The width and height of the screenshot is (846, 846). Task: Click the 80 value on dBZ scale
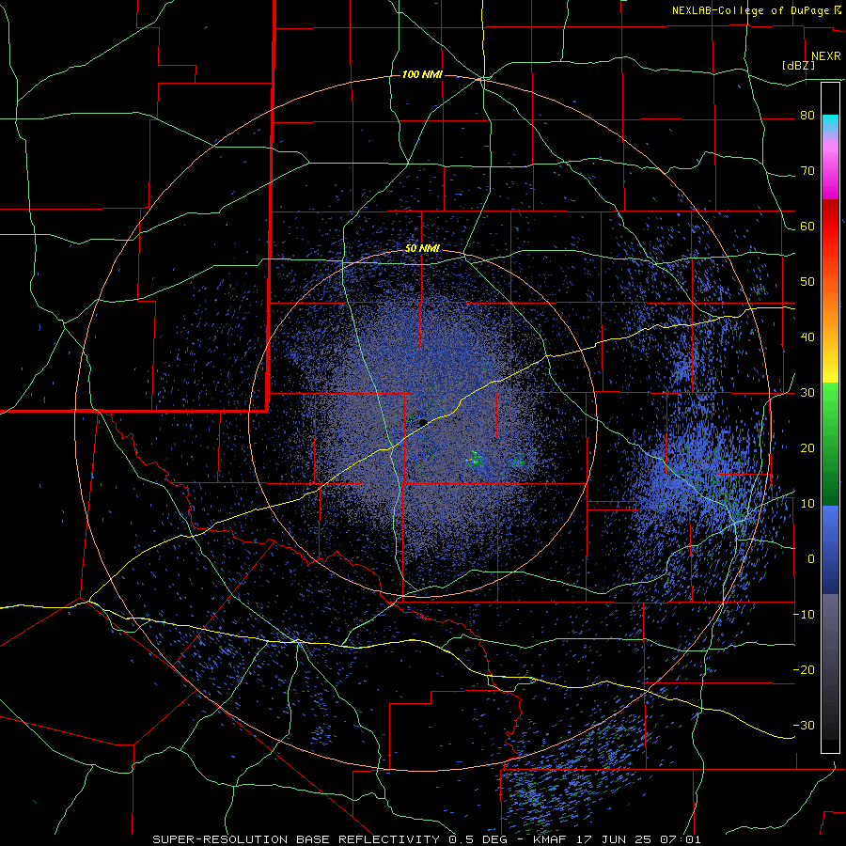[x=807, y=116]
